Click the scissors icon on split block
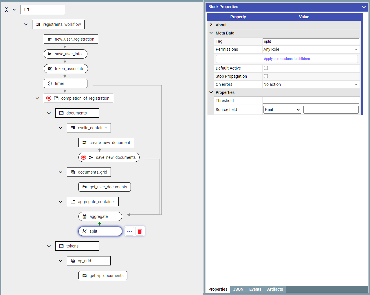 coord(85,231)
